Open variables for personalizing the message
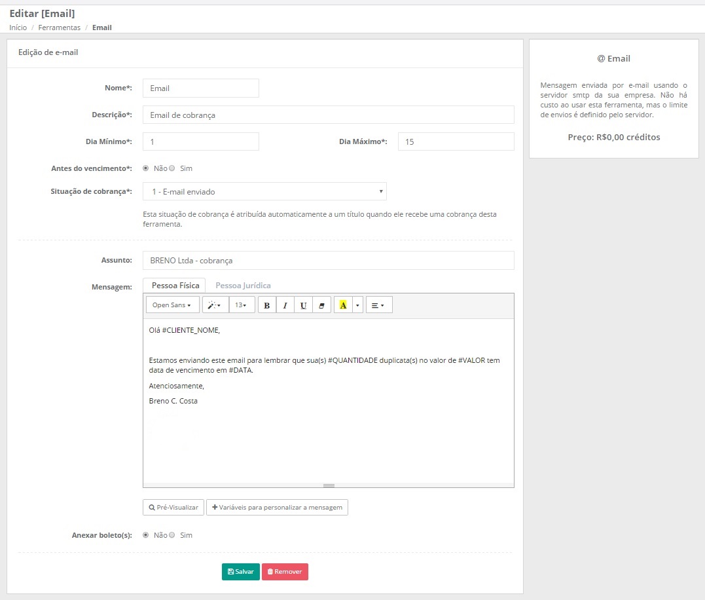705x600 pixels. pos(277,508)
